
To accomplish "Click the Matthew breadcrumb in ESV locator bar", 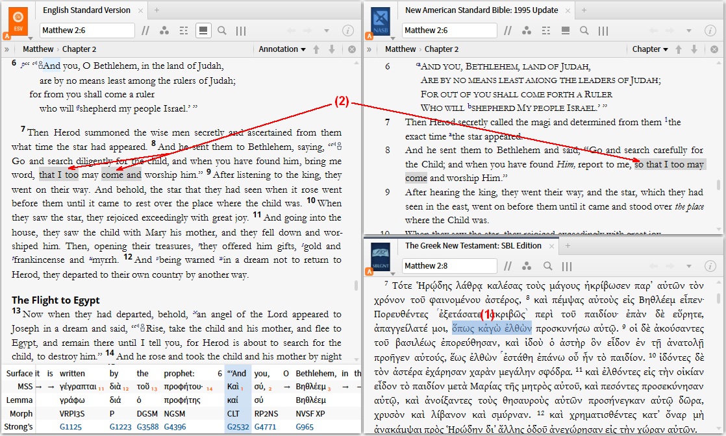I will (x=38, y=49).
